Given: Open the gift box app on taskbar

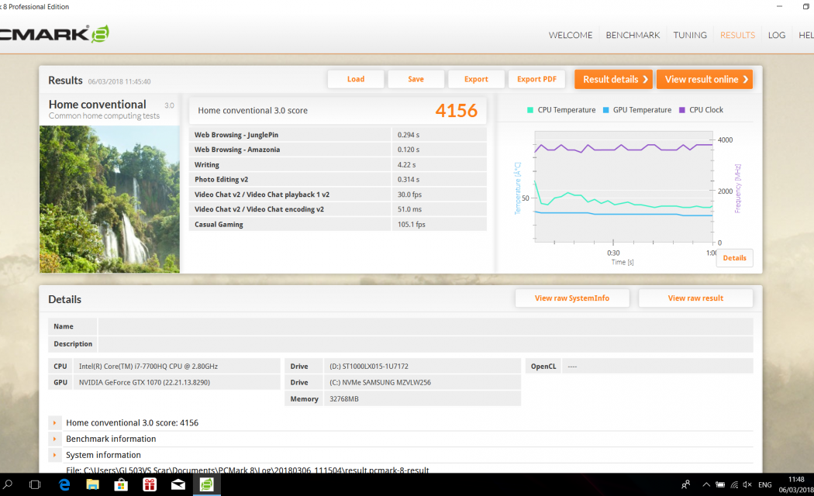Looking at the screenshot, I should click(150, 484).
